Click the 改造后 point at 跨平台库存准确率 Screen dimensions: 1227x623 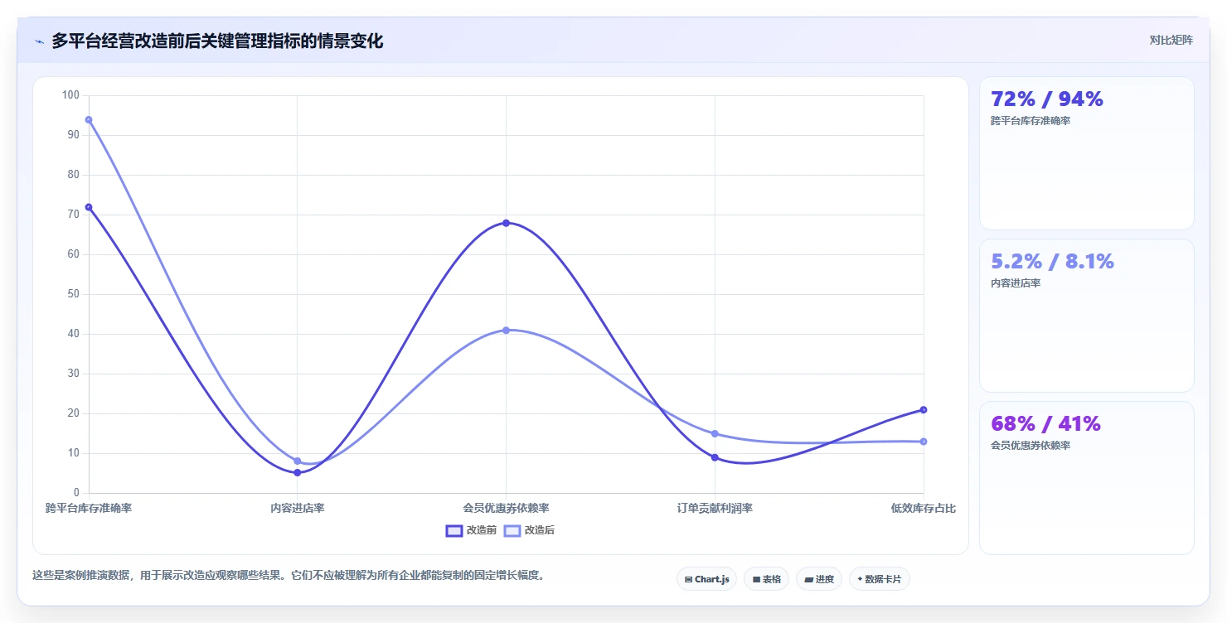pyautogui.click(x=89, y=120)
